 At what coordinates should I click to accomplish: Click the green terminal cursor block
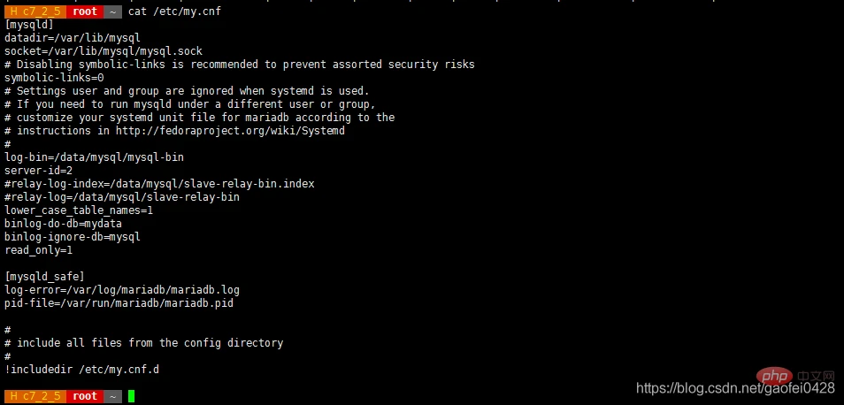tap(131, 396)
